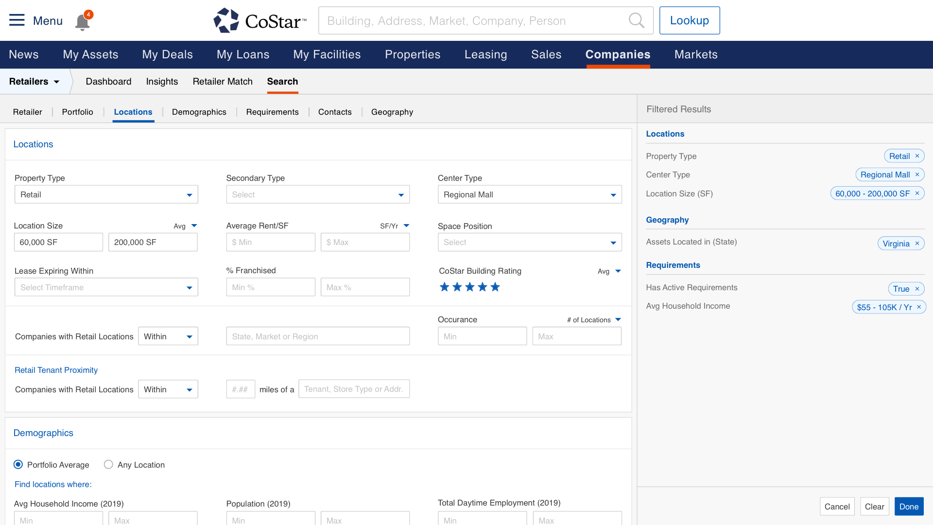This screenshot has height=525, width=933.
Task: Open the Sales navigation tab
Action: (546, 54)
